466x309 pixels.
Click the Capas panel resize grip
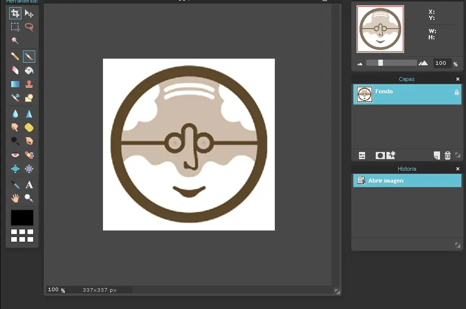[458, 155]
